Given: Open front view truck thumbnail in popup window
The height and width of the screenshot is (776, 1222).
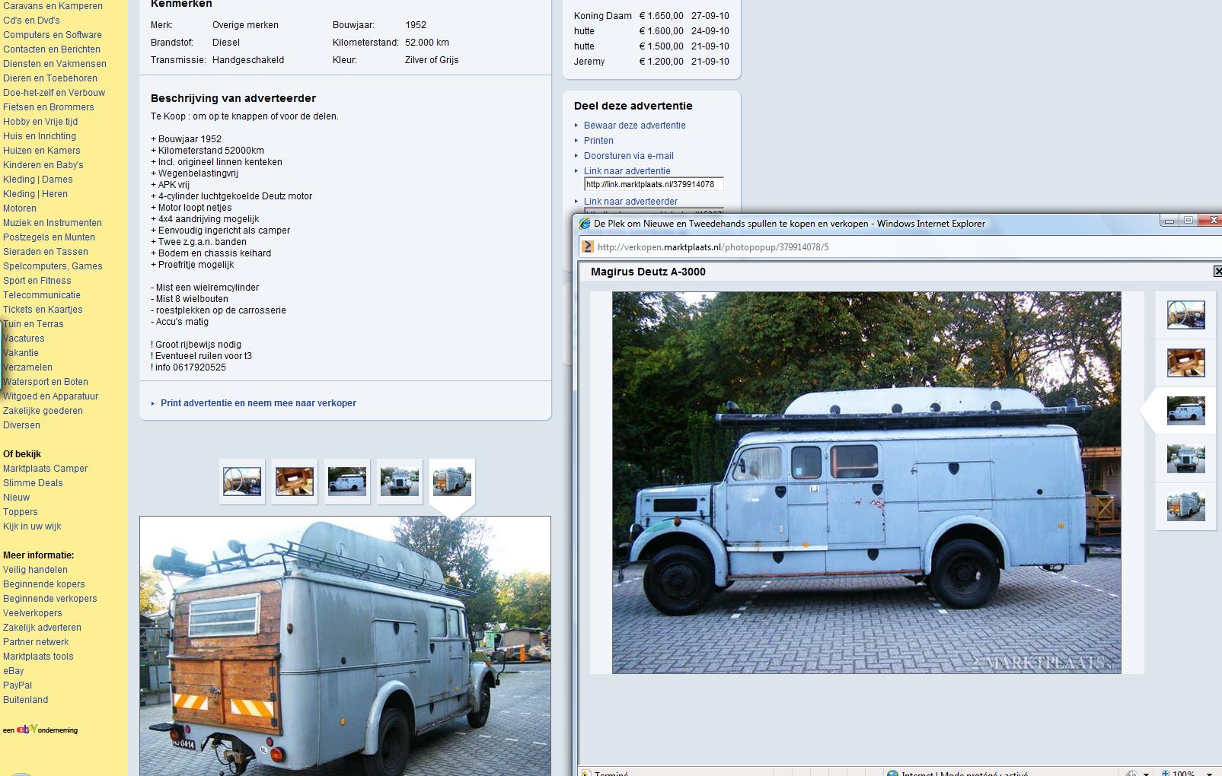Looking at the screenshot, I should (x=1185, y=459).
